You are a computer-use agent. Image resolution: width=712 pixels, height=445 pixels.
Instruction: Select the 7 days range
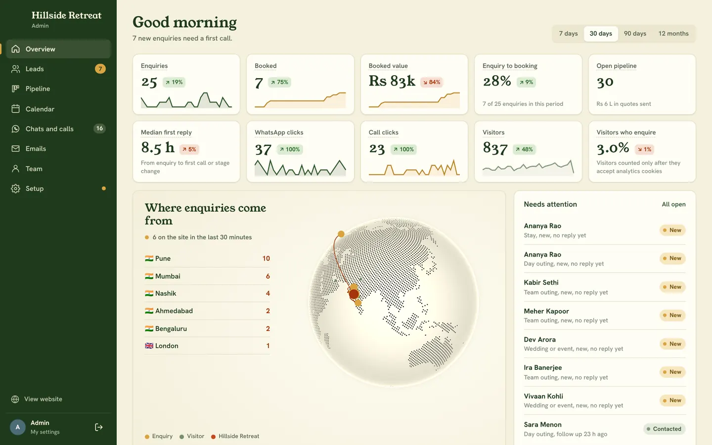click(568, 34)
